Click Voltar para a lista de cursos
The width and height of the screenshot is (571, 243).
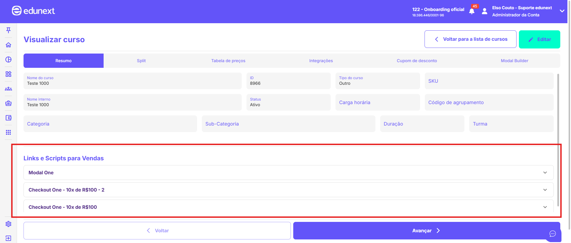coord(470,39)
